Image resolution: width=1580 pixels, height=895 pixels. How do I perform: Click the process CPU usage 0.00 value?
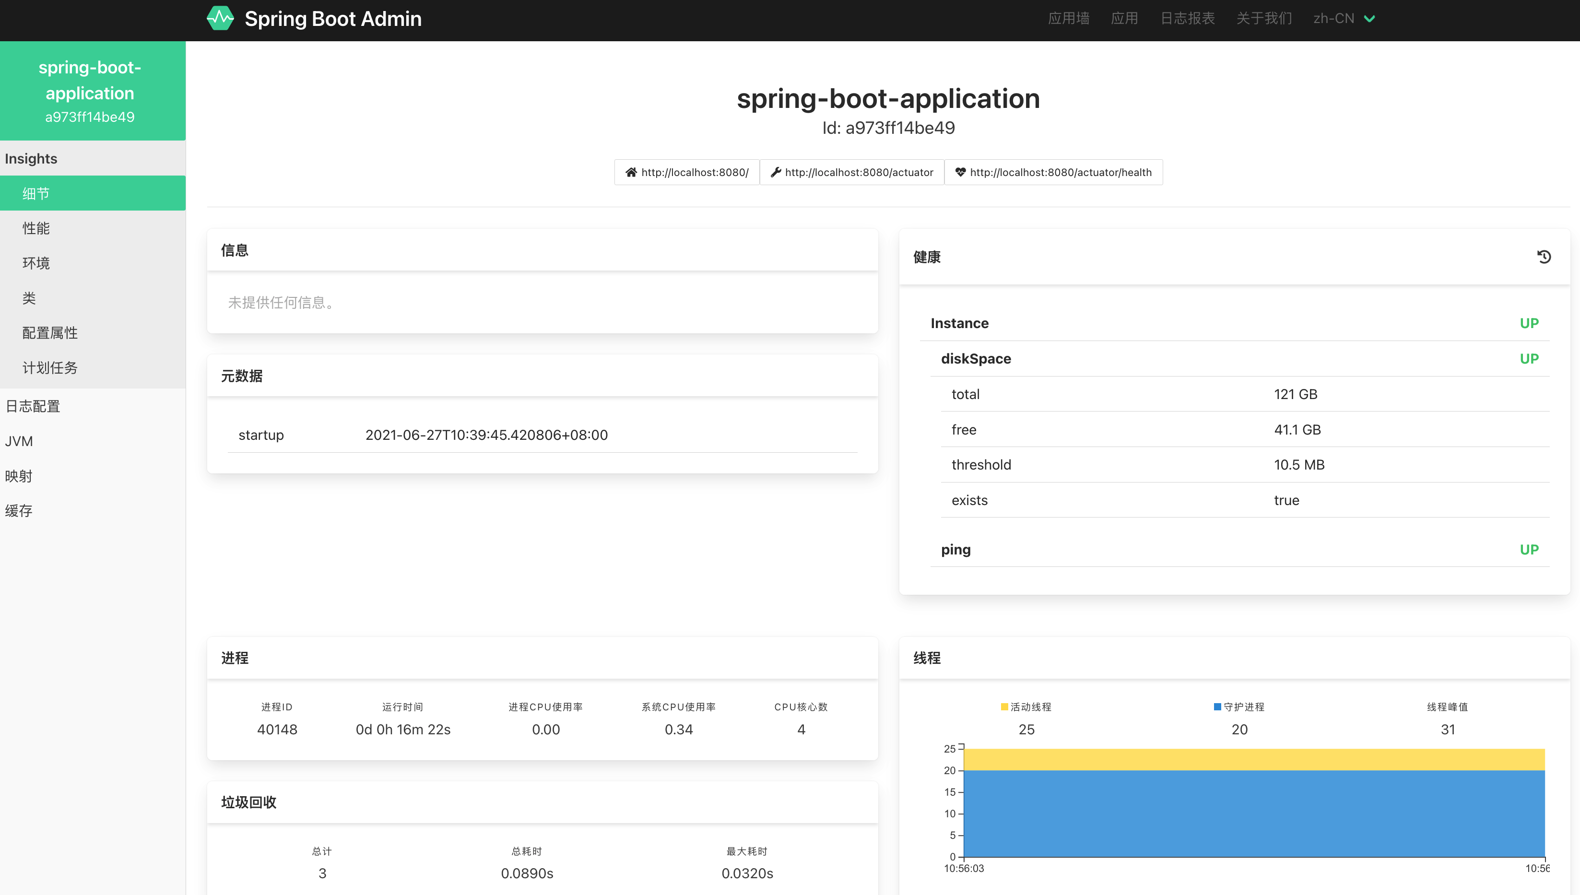(546, 729)
